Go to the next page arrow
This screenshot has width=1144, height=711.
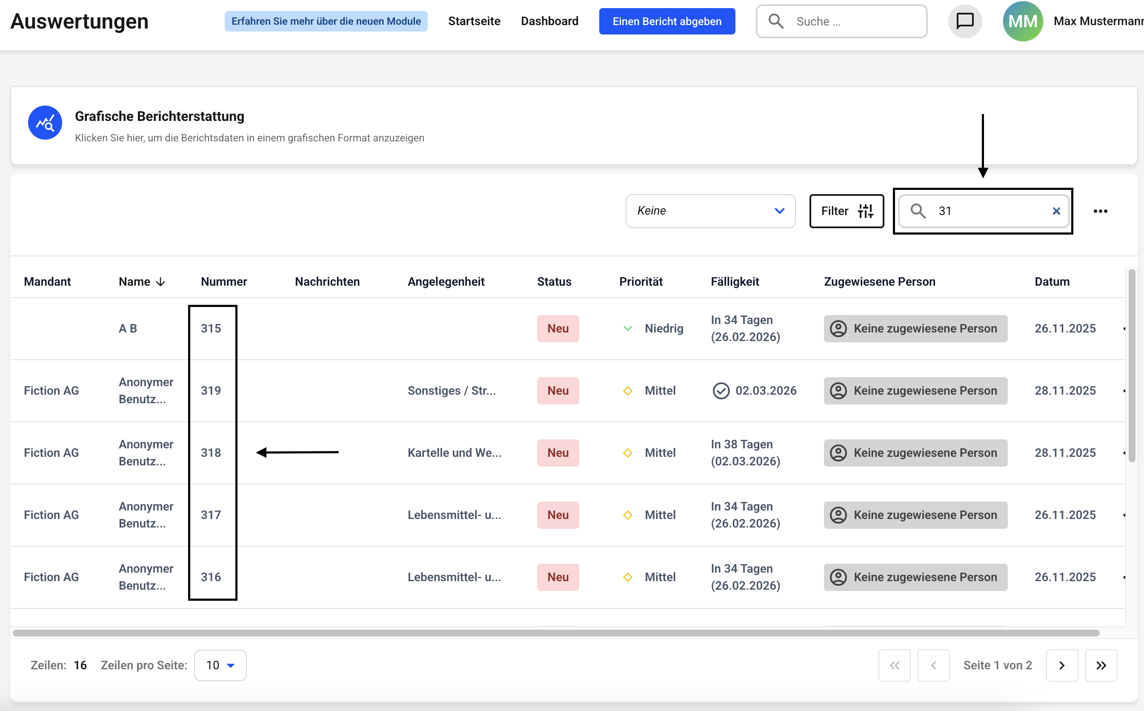[1061, 665]
